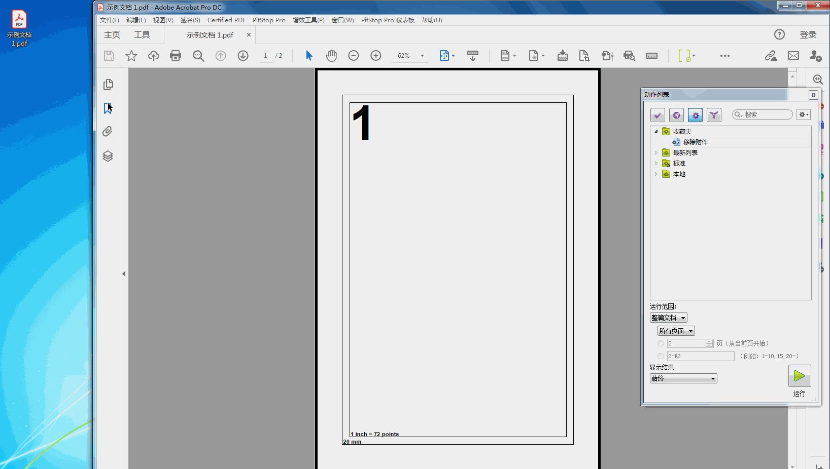Screen dimensions: 830x469
Task: Open the 视图(V) menu
Action: (163, 20)
